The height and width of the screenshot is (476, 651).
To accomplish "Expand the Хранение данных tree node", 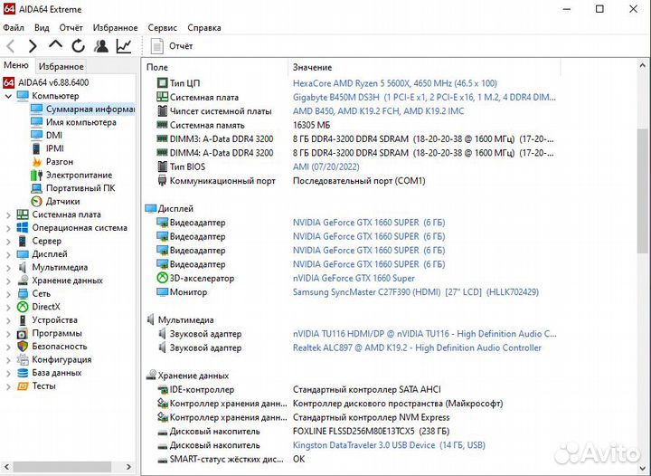I will pos(8,281).
